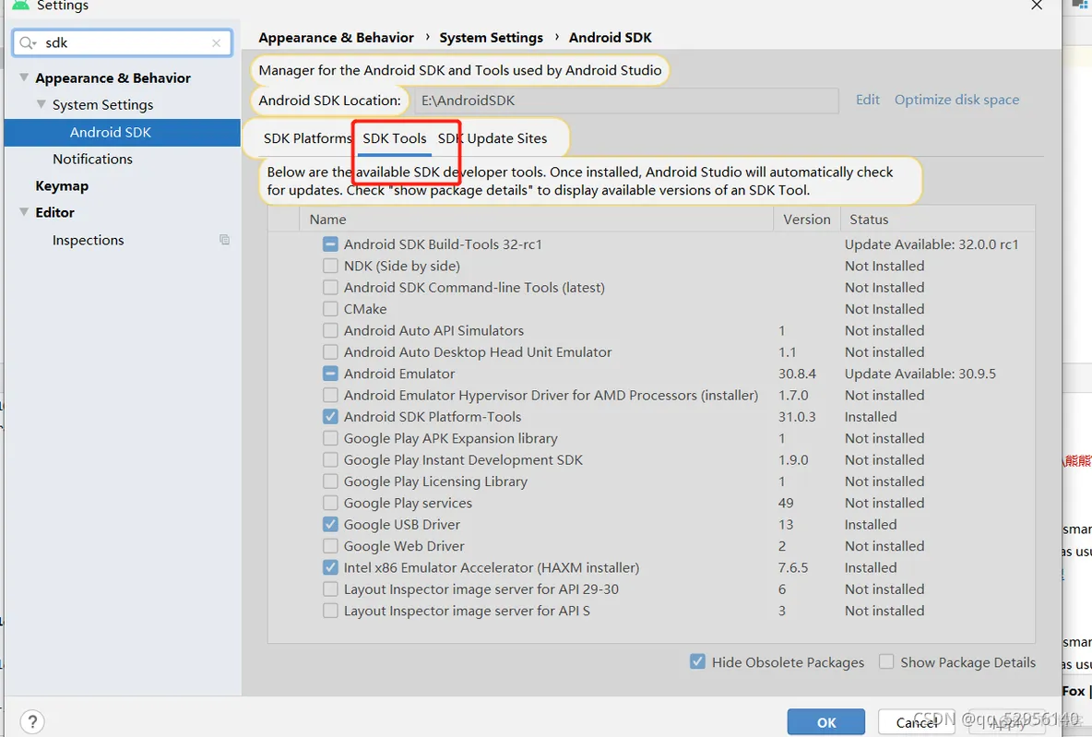Check Google Web Driver
This screenshot has height=737, width=1092.
330,547
